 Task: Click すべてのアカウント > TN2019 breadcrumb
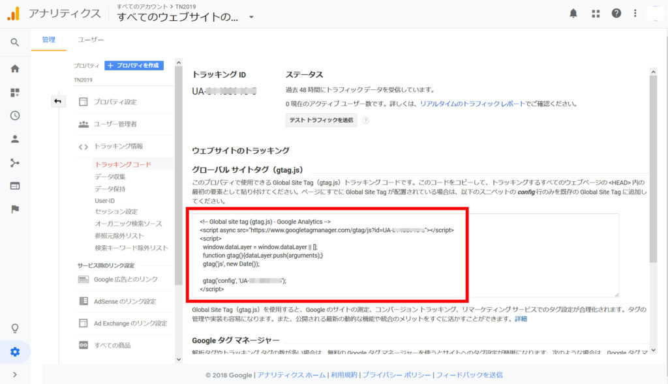157,7
